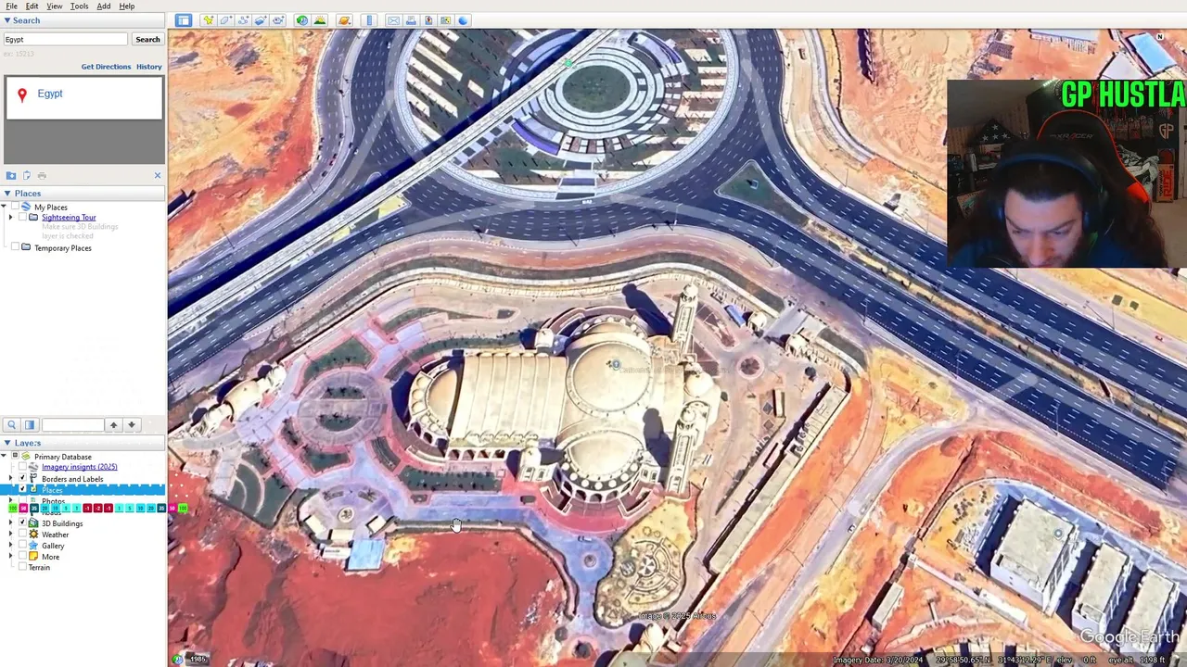
Task: Open the View menu
Action: [55, 6]
